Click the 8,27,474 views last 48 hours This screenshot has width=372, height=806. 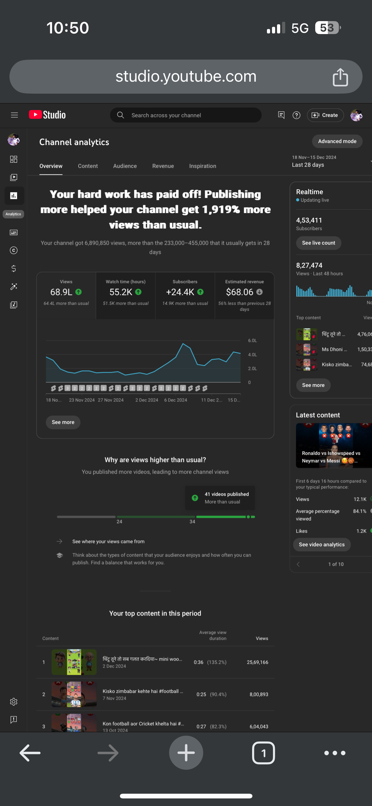point(309,265)
